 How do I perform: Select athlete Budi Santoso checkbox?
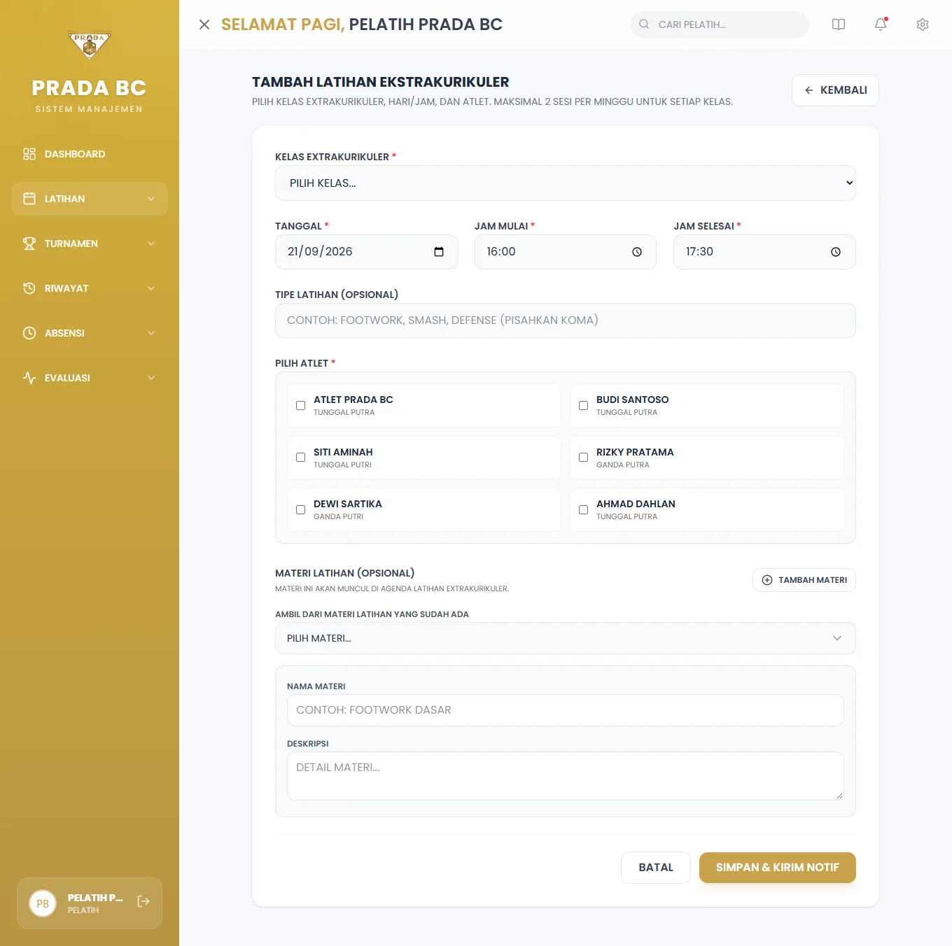click(x=583, y=405)
